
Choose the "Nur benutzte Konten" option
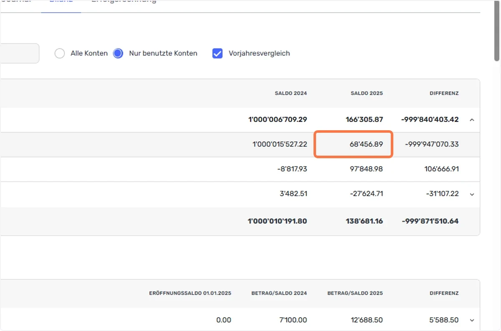click(118, 53)
